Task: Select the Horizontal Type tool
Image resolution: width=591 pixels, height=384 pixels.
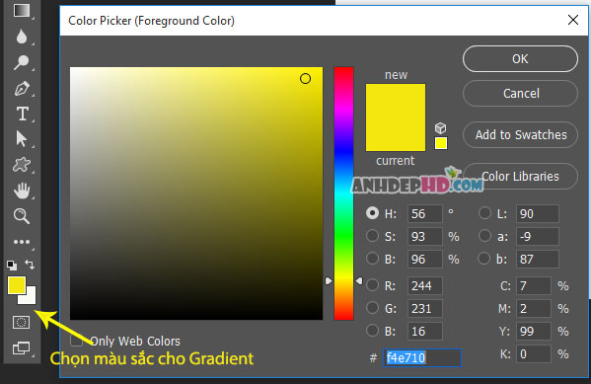Action: pyautogui.click(x=23, y=114)
